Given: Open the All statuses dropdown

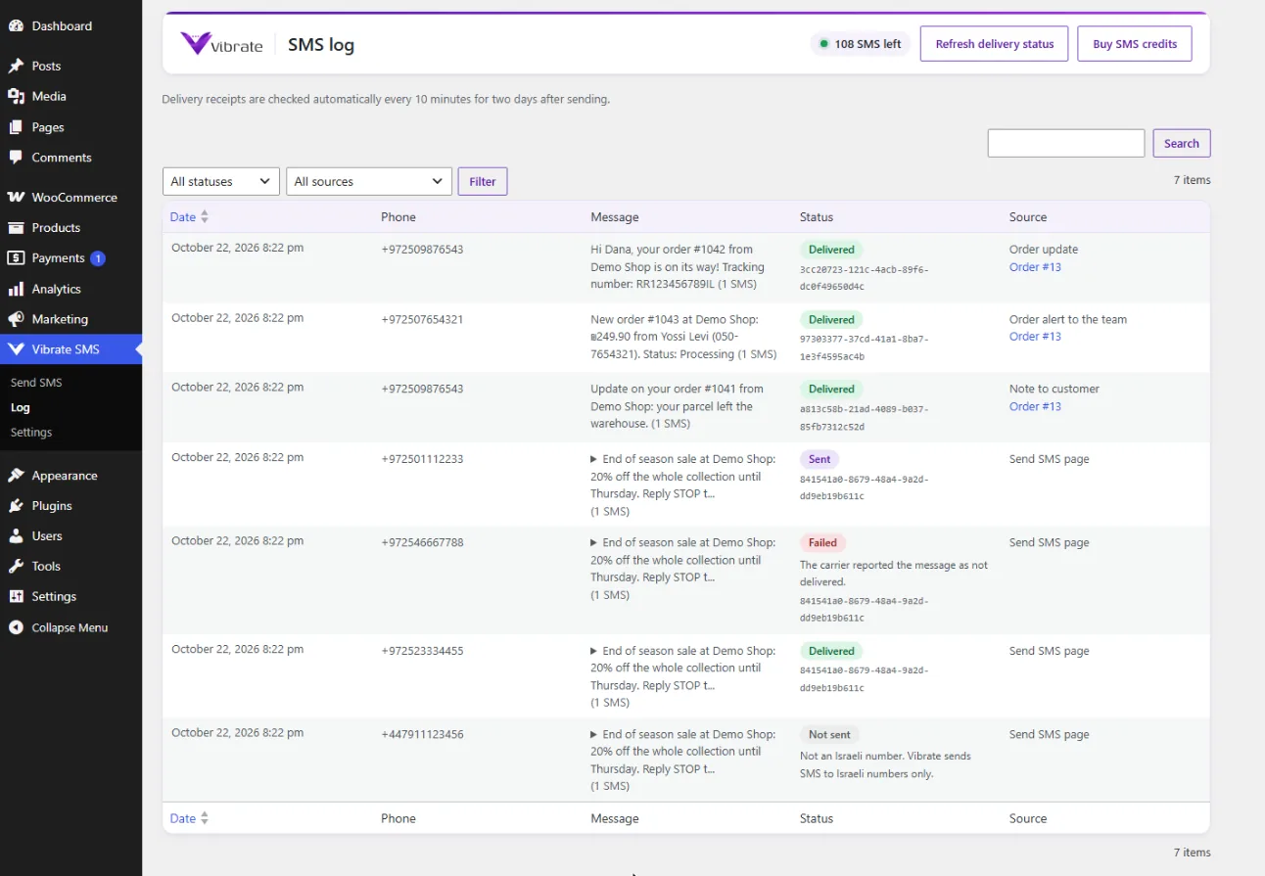Looking at the screenshot, I should tap(221, 182).
